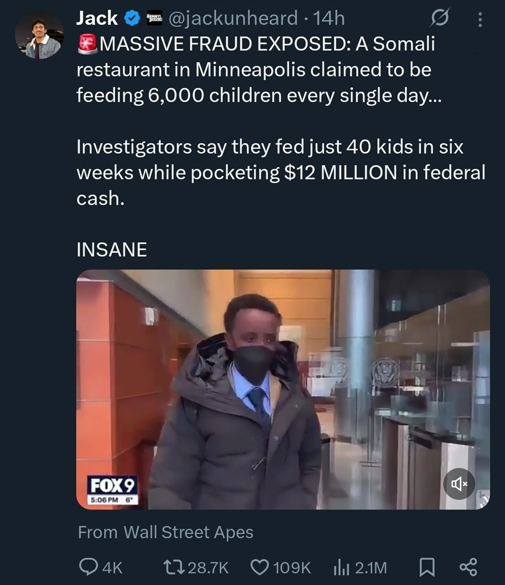Click the blue verified checkmark badge
Viewport: 505px width, 585px height.
point(133,19)
